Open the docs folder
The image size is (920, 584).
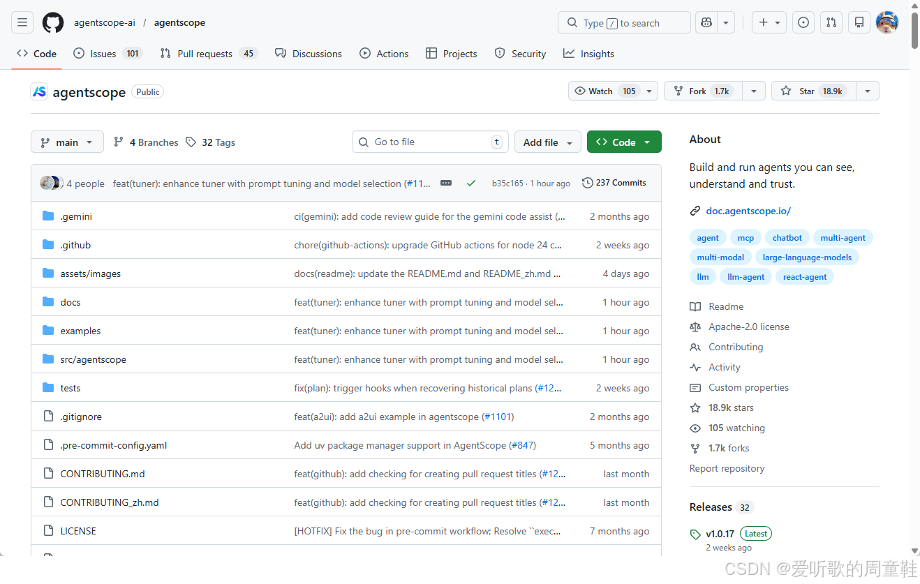point(71,302)
